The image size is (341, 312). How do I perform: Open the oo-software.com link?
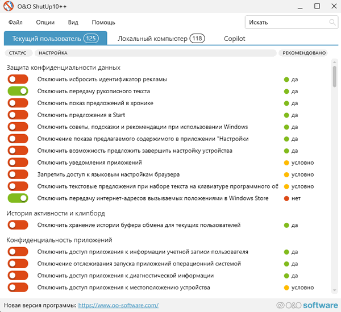(x=118, y=305)
